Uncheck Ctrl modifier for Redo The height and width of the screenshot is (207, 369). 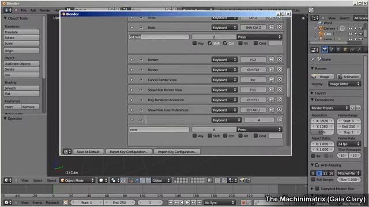click(x=225, y=43)
